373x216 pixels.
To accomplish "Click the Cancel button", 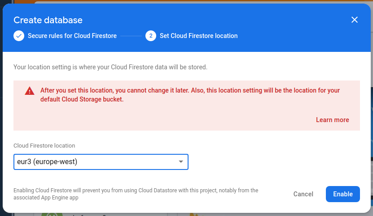I will pyautogui.click(x=303, y=194).
